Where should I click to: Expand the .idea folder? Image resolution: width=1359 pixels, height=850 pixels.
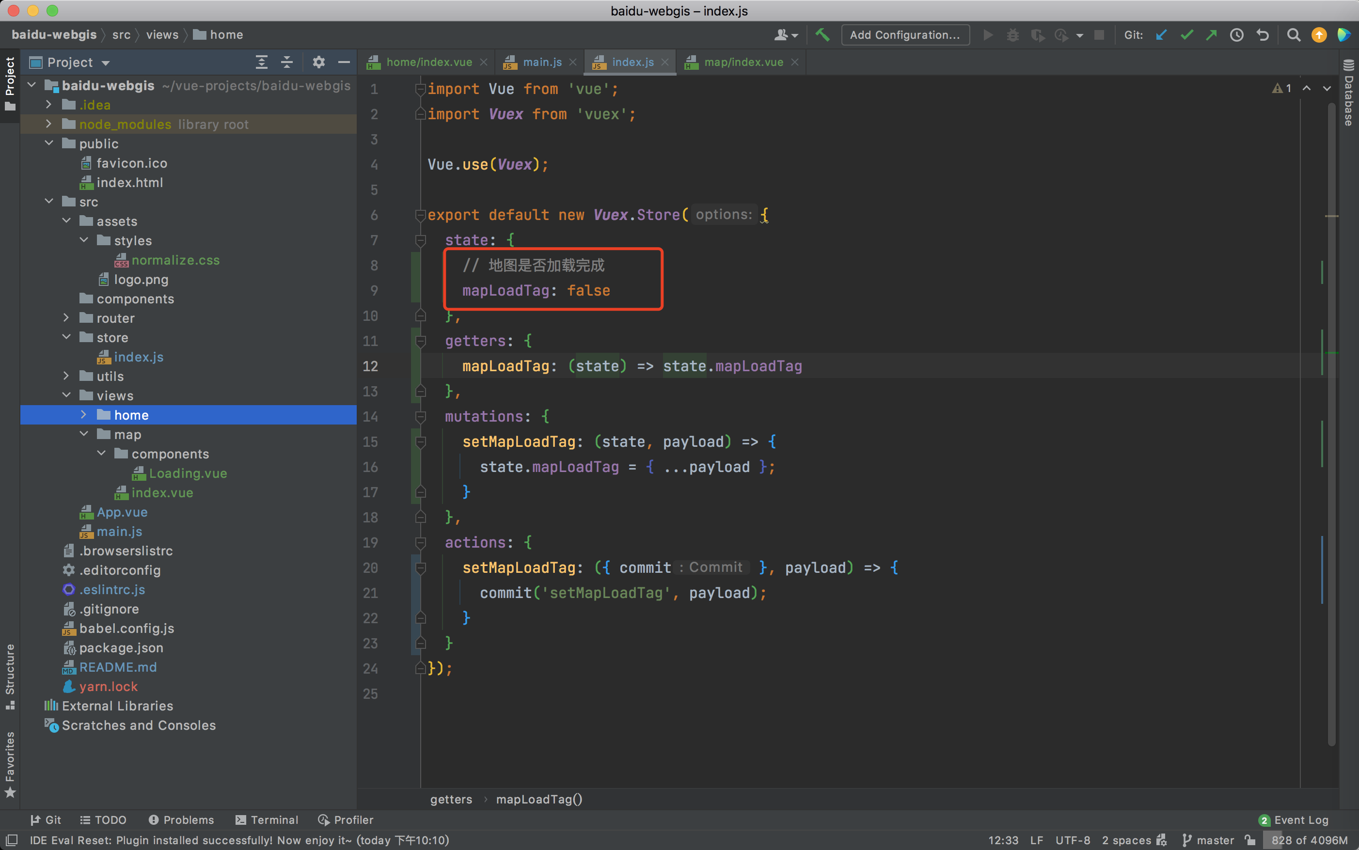click(49, 105)
